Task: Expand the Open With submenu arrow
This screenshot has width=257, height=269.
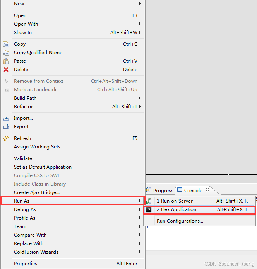Action: (140, 24)
